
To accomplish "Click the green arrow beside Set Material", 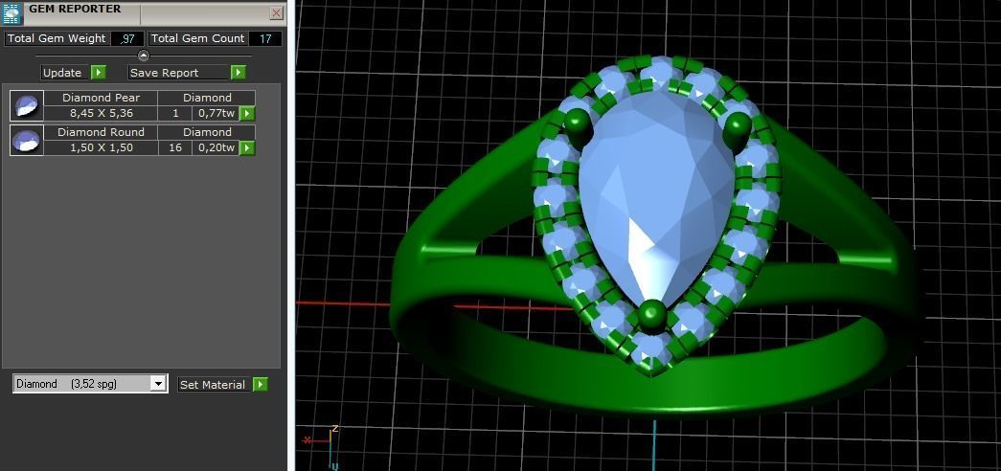I will tap(261, 384).
